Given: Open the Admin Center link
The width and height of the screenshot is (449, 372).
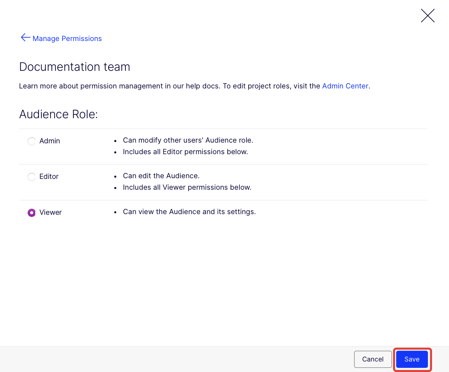Looking at the screenshot, I should (x=345, y=86).
